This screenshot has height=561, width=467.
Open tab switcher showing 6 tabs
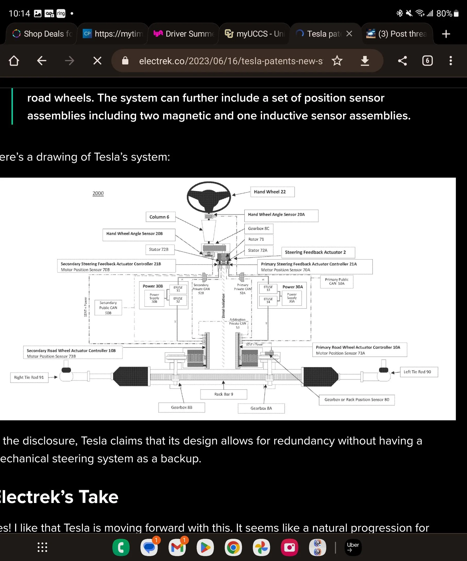click(x=428, y=61)
